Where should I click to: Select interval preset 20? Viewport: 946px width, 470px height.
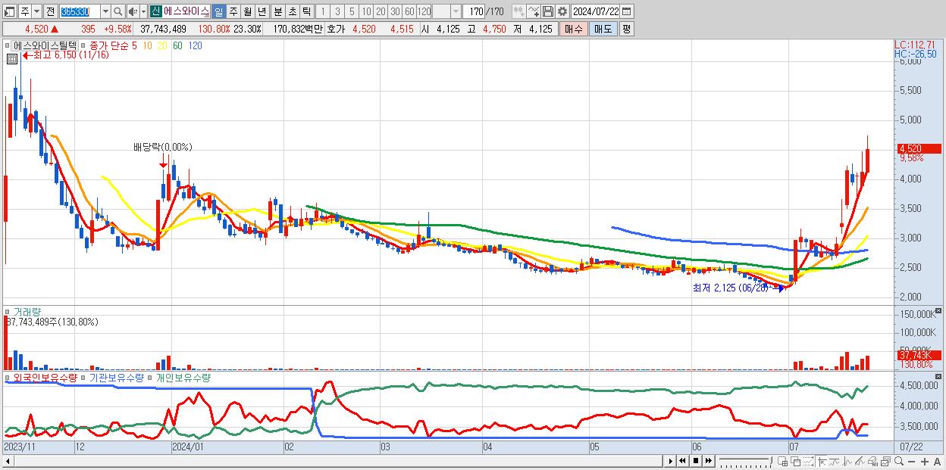click(381, 11)
